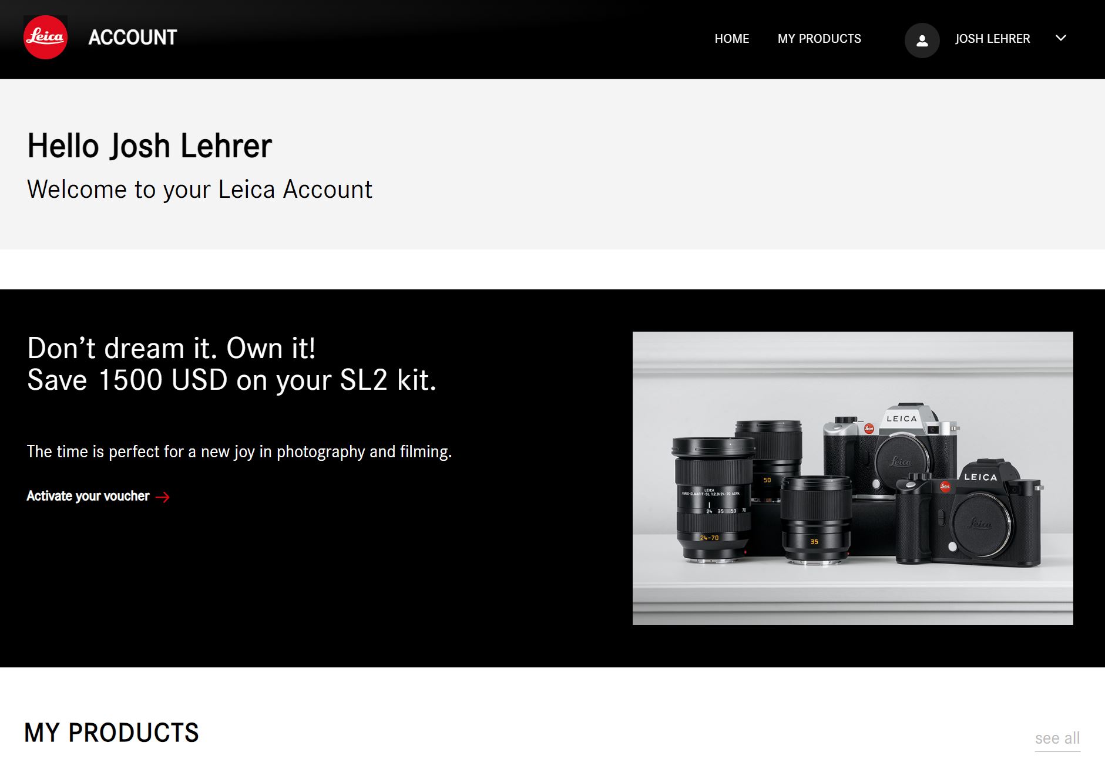
Task: Open MY PRODUCTS in the top navigation
Action: pos(819,39)
